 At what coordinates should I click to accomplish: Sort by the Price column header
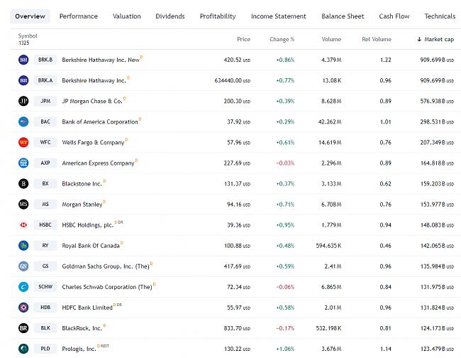pyautogui.click(x=243, y=39)
